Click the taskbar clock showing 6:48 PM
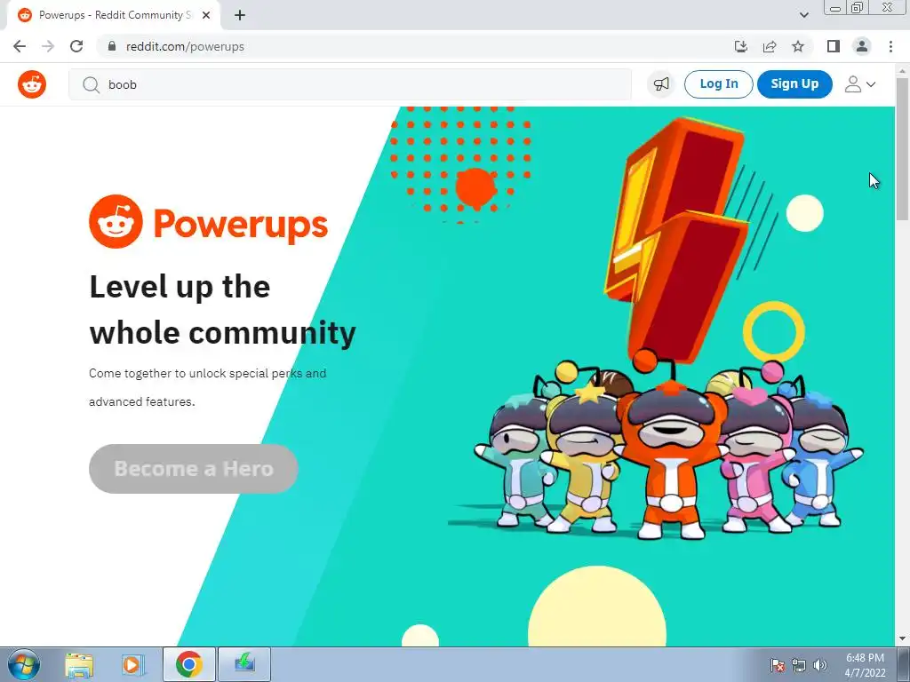The height and width of the screenshot is (682, 910). (x=865, y=665)
